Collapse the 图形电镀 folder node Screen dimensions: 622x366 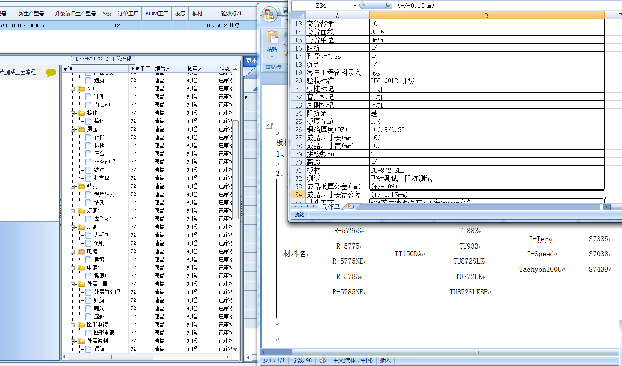click(x=73, y=325)
